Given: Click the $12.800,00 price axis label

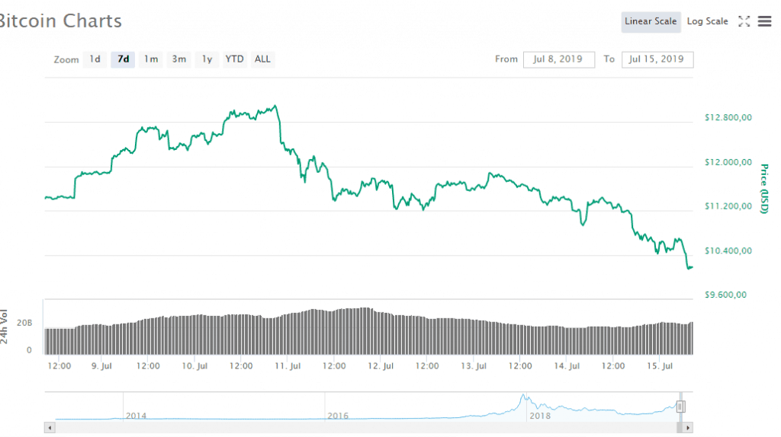Looking at the screenshot, I should click(x=728, y=118).
